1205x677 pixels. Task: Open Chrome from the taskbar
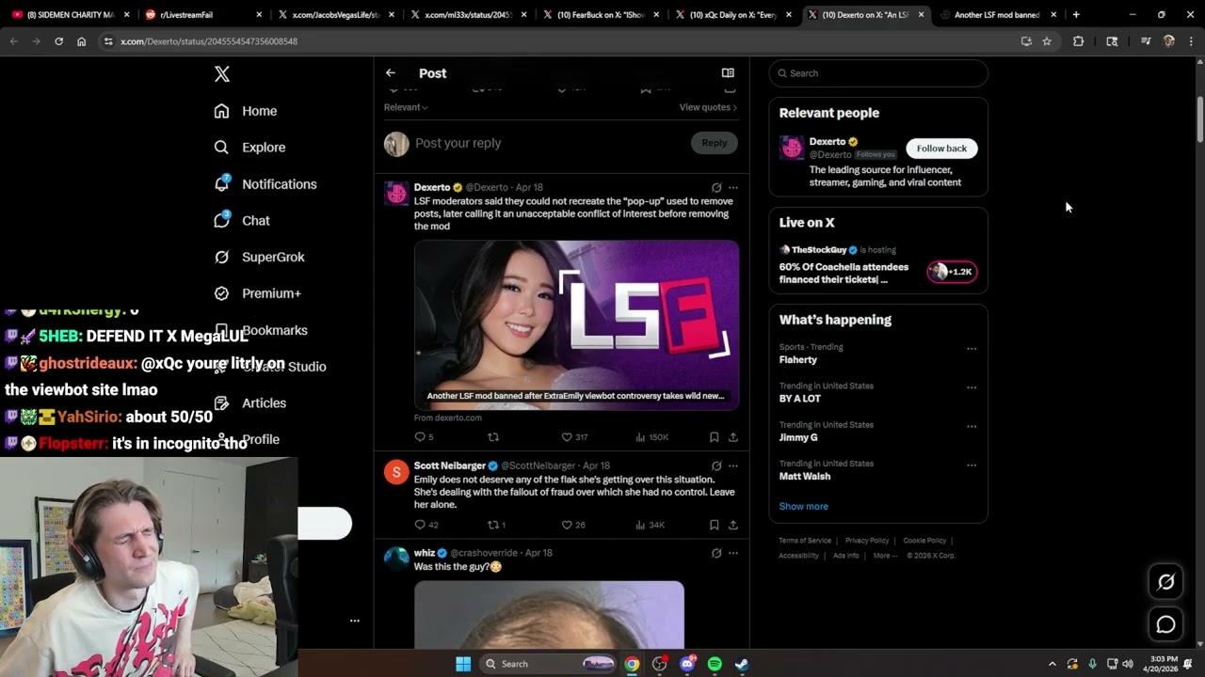(x=632, y=664)
